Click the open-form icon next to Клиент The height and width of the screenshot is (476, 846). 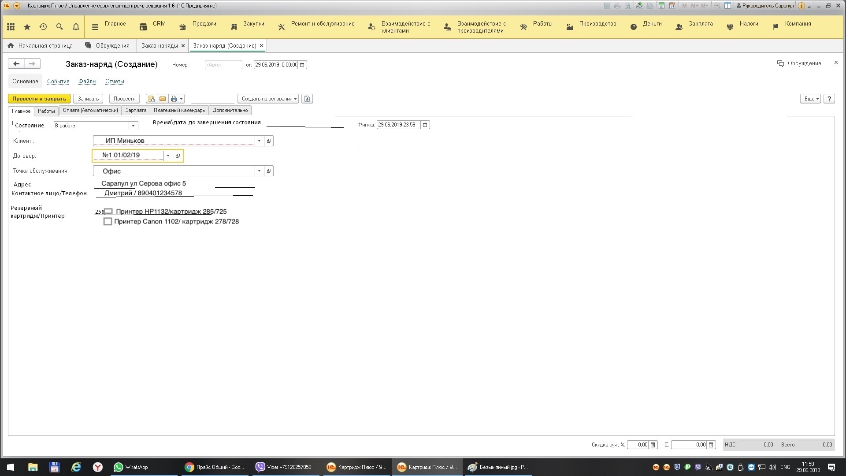point(269,141)
